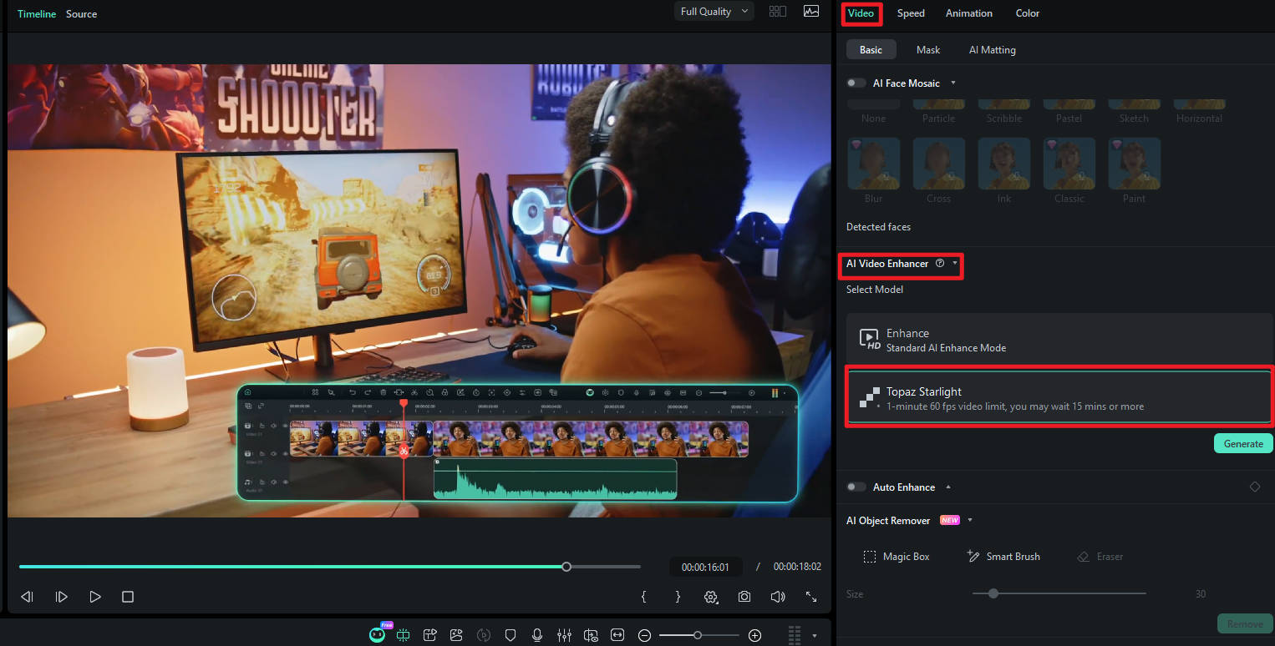Step forward to the next frame

coord(61,597)
